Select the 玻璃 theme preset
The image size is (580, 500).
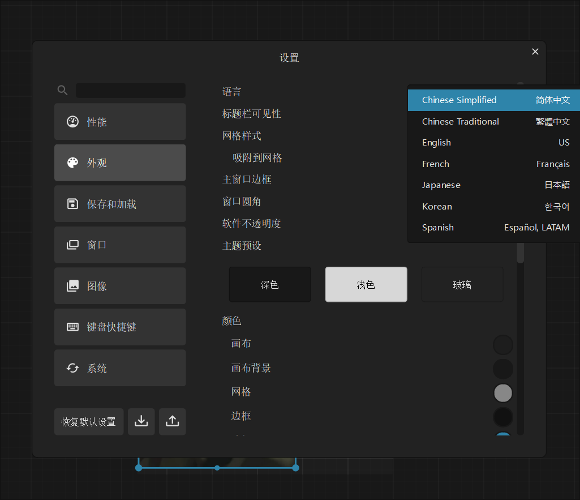tap(462, 284)
